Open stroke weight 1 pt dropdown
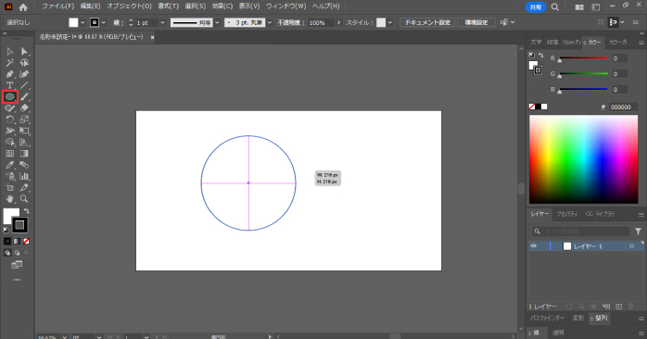This screenshot has width=647, height=339. coord(162,22)
